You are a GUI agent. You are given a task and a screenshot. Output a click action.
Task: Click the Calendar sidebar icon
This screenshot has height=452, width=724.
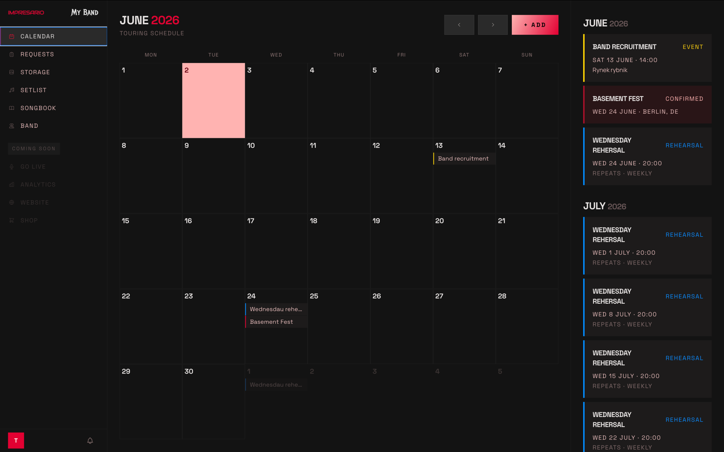point(11,36)
